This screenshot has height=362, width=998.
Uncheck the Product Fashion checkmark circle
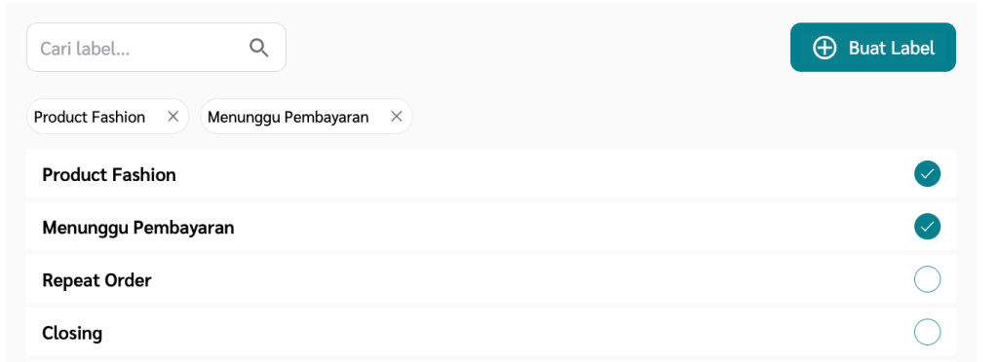pyautogui.click(x=927, y=174)
